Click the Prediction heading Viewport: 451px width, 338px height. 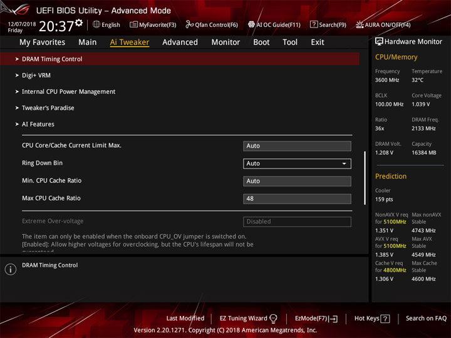[x=391, y=176]
